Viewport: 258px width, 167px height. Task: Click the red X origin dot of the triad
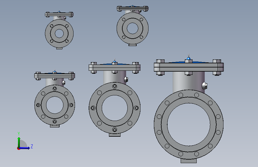(x=18, y=148)
